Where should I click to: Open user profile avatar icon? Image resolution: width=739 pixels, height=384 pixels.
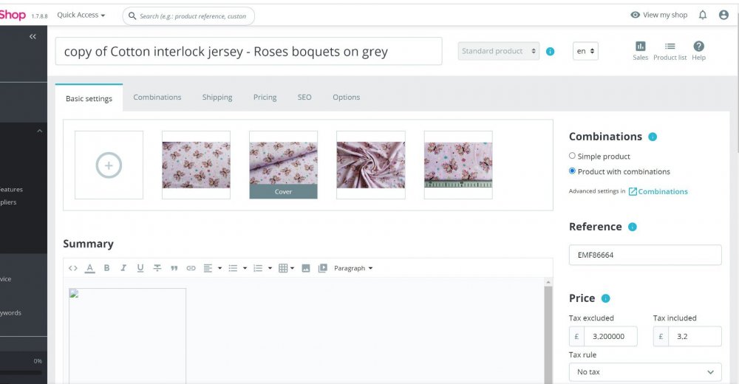[x=723, y=15]
